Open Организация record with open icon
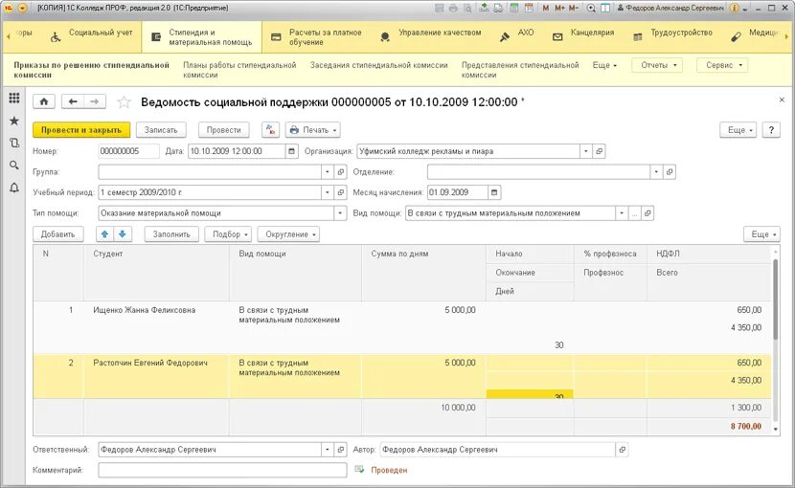The image size is (795, 488). click(600, 151)
